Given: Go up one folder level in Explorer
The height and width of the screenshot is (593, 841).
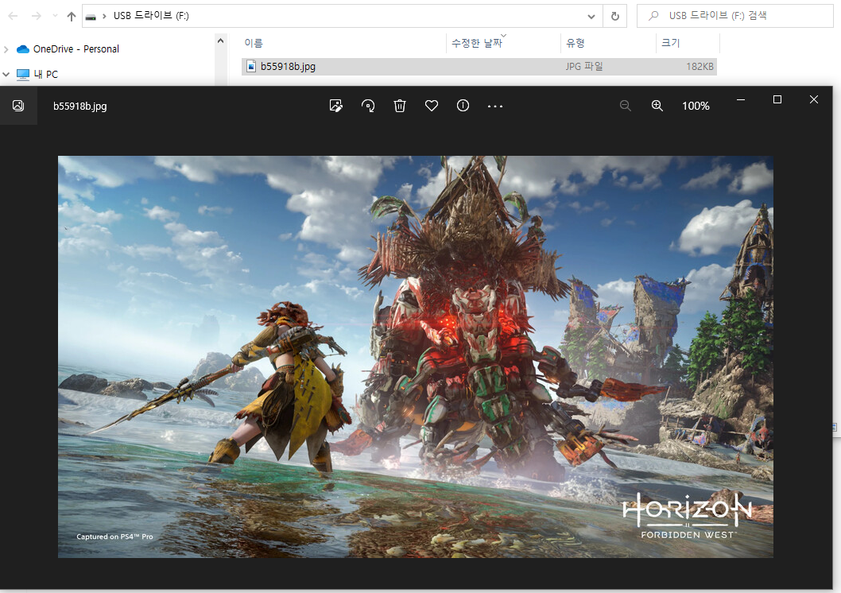Looking at the screenshot, I should coord(72,16).
